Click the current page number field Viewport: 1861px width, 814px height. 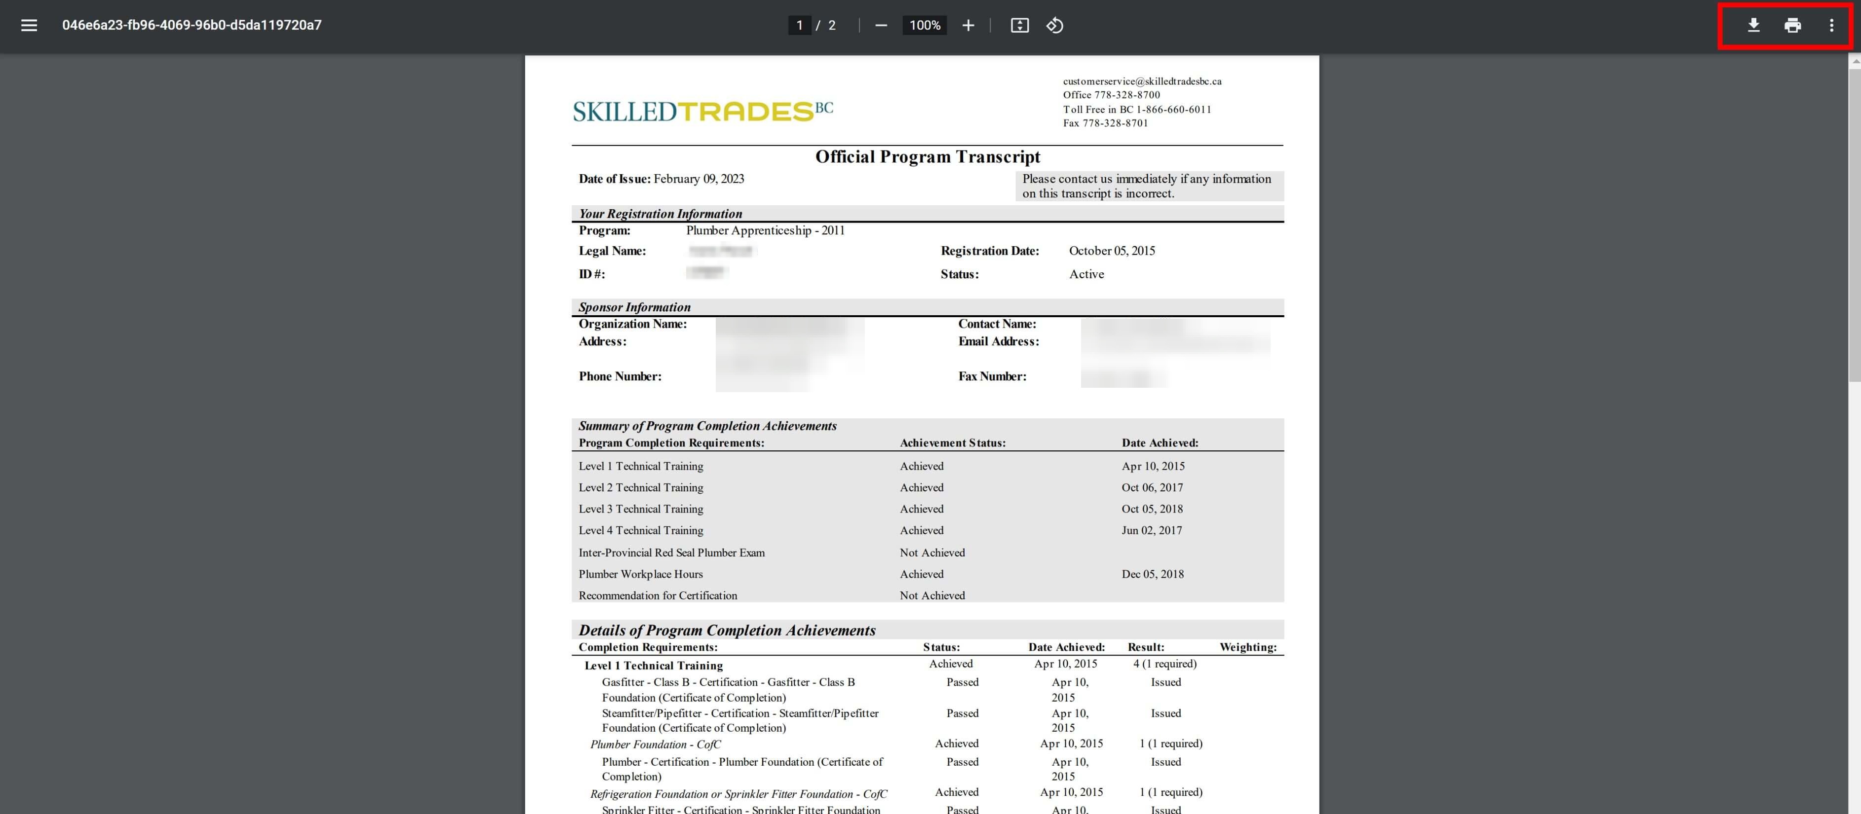(799, 25)
